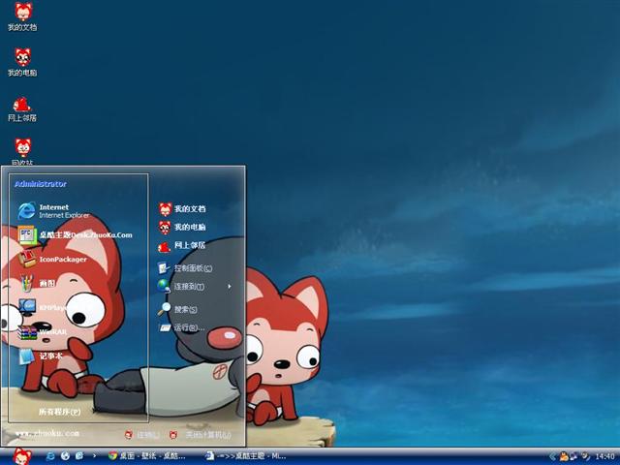620x465 pixels.
Task: Open 网上邻居 in the Start menu right column
Action: (x=182, y=245)
